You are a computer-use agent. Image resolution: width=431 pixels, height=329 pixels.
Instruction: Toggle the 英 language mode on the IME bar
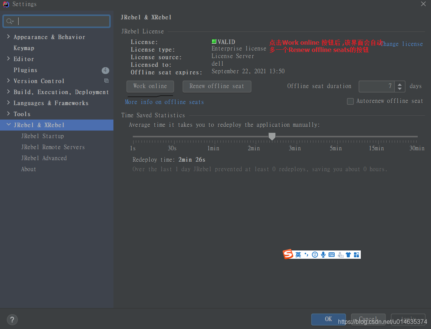298,255
